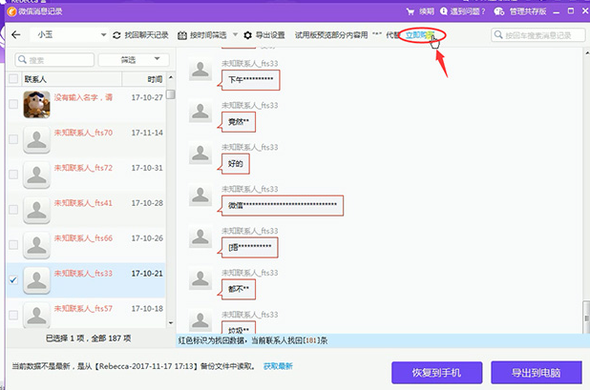
Task: Check the box for 没有输入名字 contact
Action: click(x=13, y=104)
